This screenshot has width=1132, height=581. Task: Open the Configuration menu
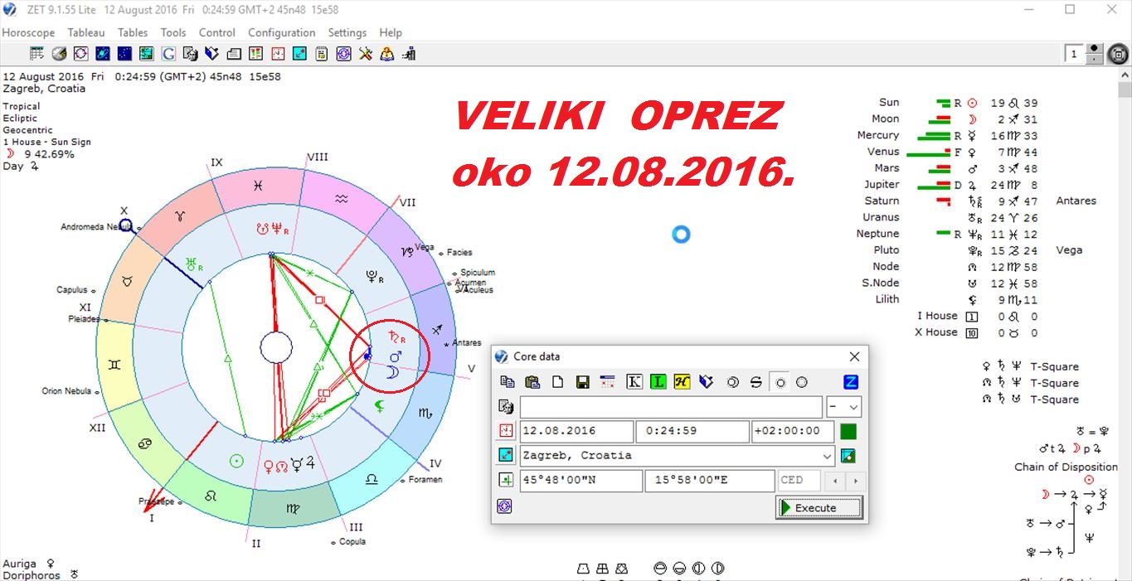[x=281, y=32]
